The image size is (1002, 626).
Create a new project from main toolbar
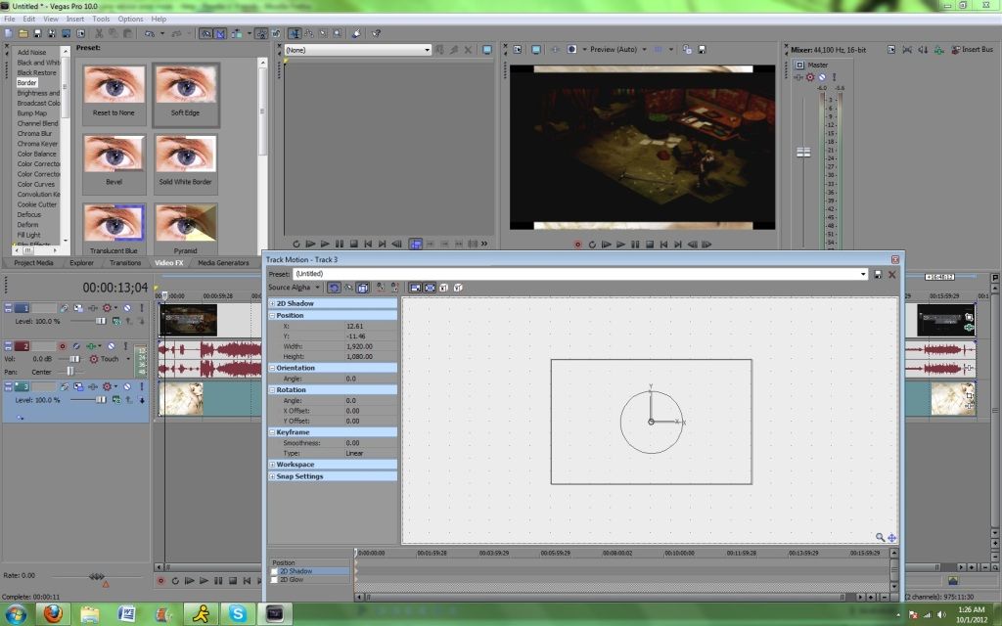point(8,33)
